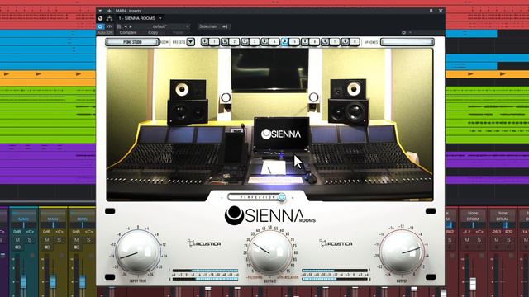Open the Sienna PRESETS dropdown arrow
Viewport: 529px width, 297px height.
click(191, 42)
